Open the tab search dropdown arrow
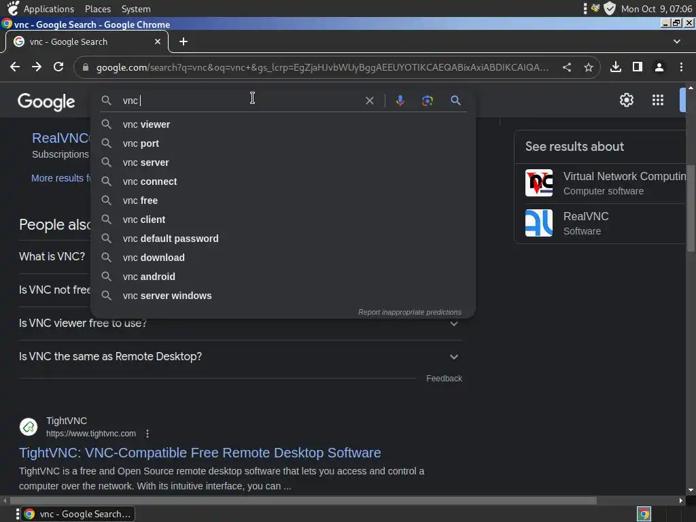The image size is (696, 522). click(677, 41)
